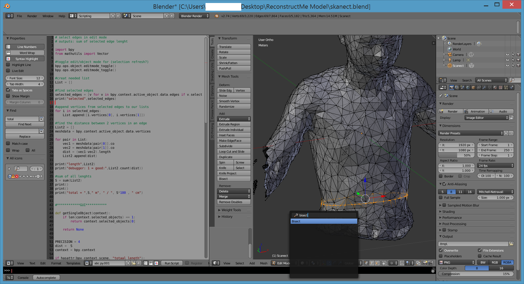Viewport: 524px width, 284px height.
Task: Select face select mode in 3D view header
Action: pos(377,263)
